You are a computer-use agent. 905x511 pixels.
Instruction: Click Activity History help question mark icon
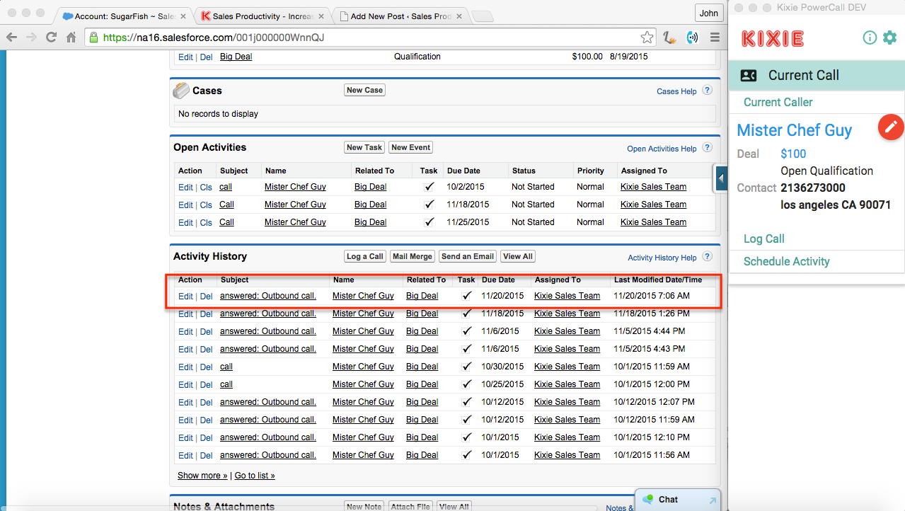(707, 257)
